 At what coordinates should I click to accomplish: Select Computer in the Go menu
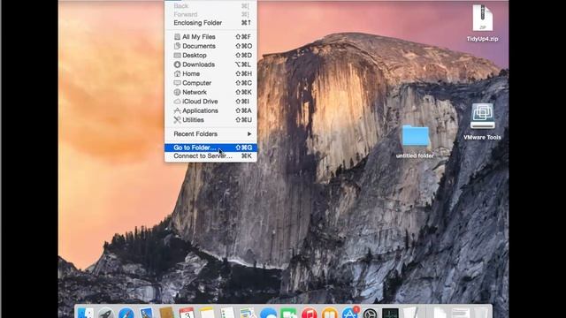click(210, 83)
